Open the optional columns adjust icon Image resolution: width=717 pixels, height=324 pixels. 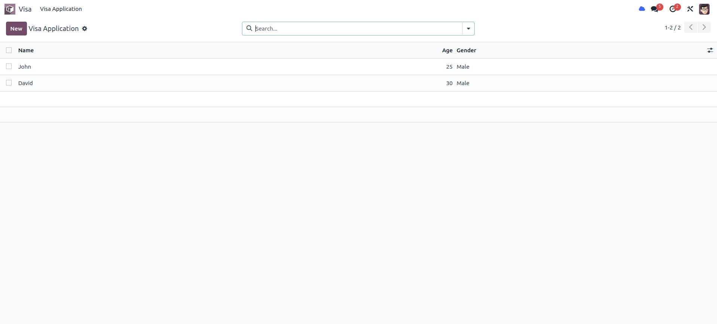[710, 50]
